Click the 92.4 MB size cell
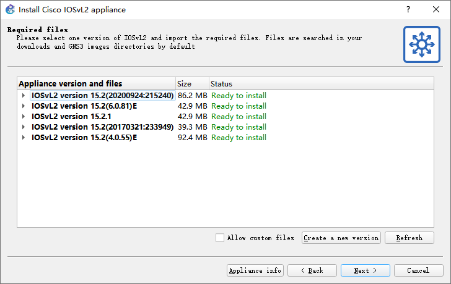 point(193,138)
